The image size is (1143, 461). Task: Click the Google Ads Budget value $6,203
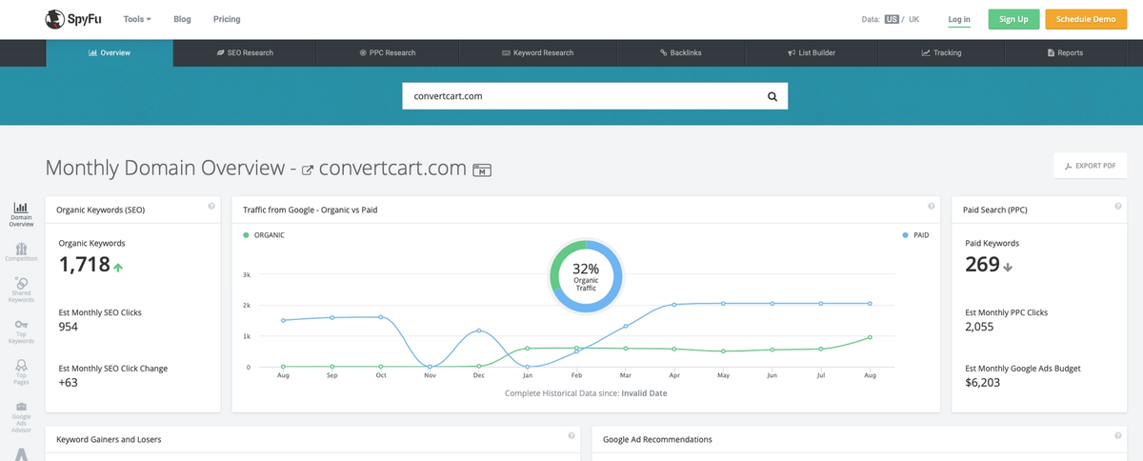982,384
